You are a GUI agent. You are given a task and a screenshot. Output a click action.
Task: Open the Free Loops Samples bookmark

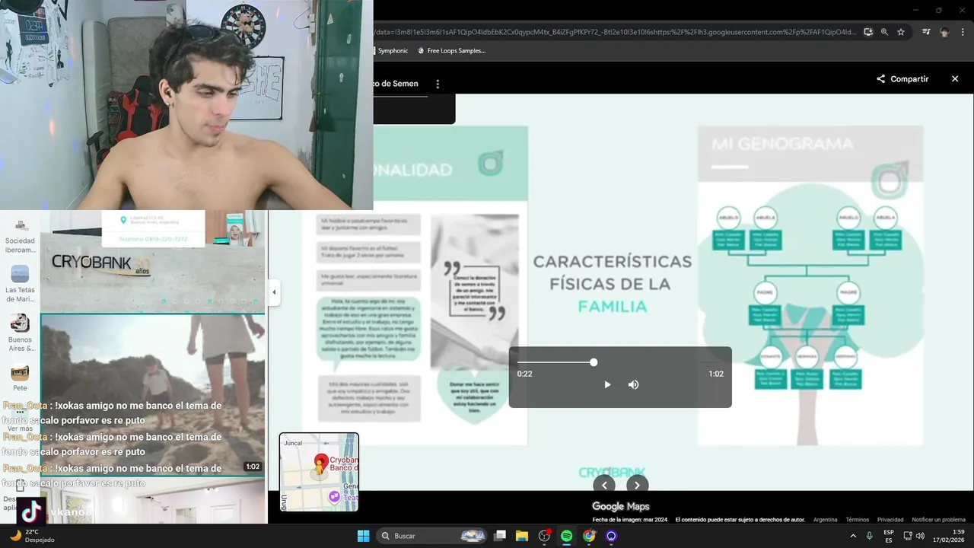(451, 51)
